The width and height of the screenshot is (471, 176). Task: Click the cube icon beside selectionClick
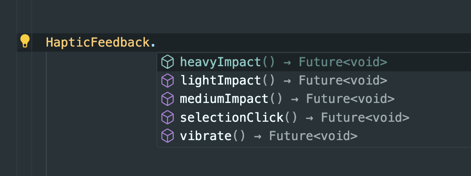pyautogui.click(x=168, y=117)
